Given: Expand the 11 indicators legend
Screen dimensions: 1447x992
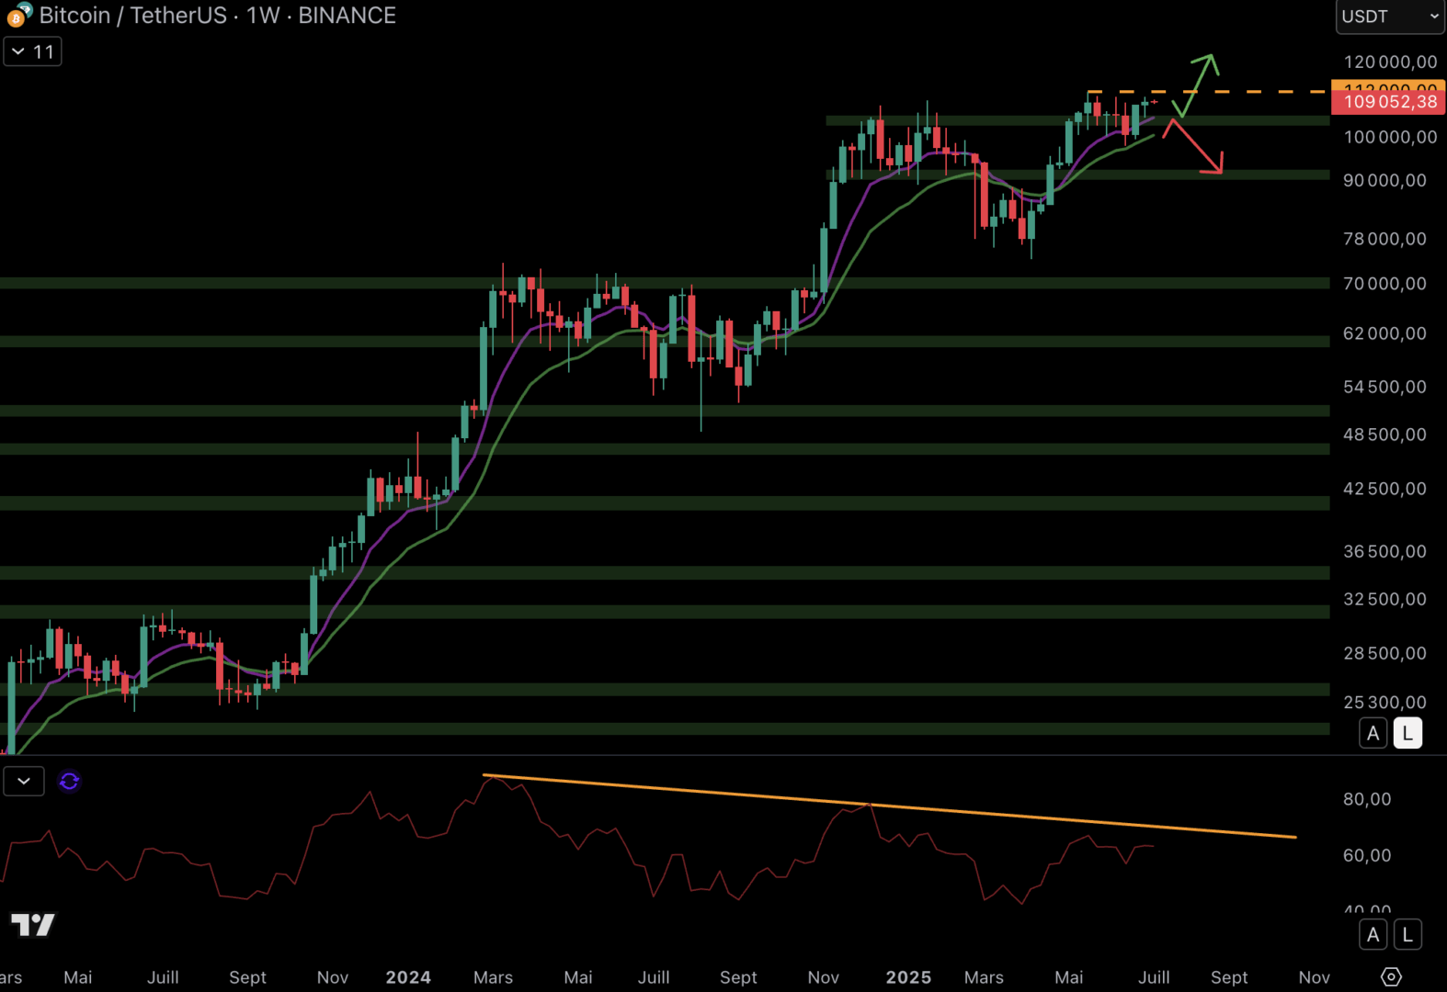Looking at the screenshot, I should [33, 51].
